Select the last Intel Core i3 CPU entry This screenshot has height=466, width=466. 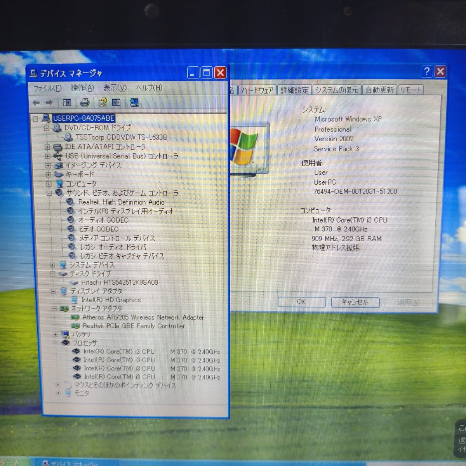152,377
